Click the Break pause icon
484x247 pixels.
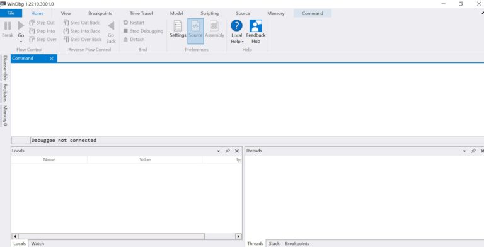coord(8,26)
